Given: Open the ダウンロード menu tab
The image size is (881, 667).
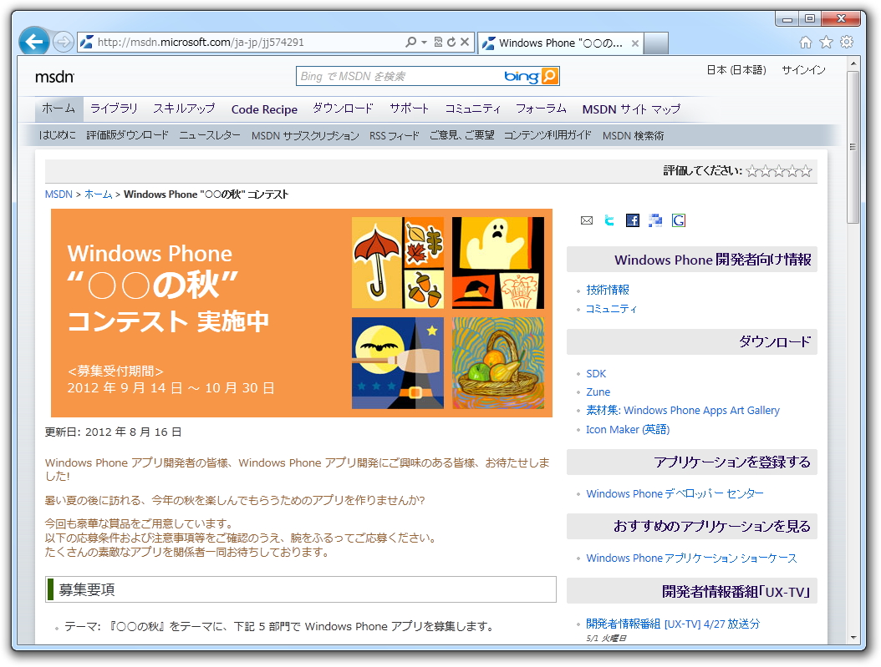Looking at the screenshot, I should (343, 109).
